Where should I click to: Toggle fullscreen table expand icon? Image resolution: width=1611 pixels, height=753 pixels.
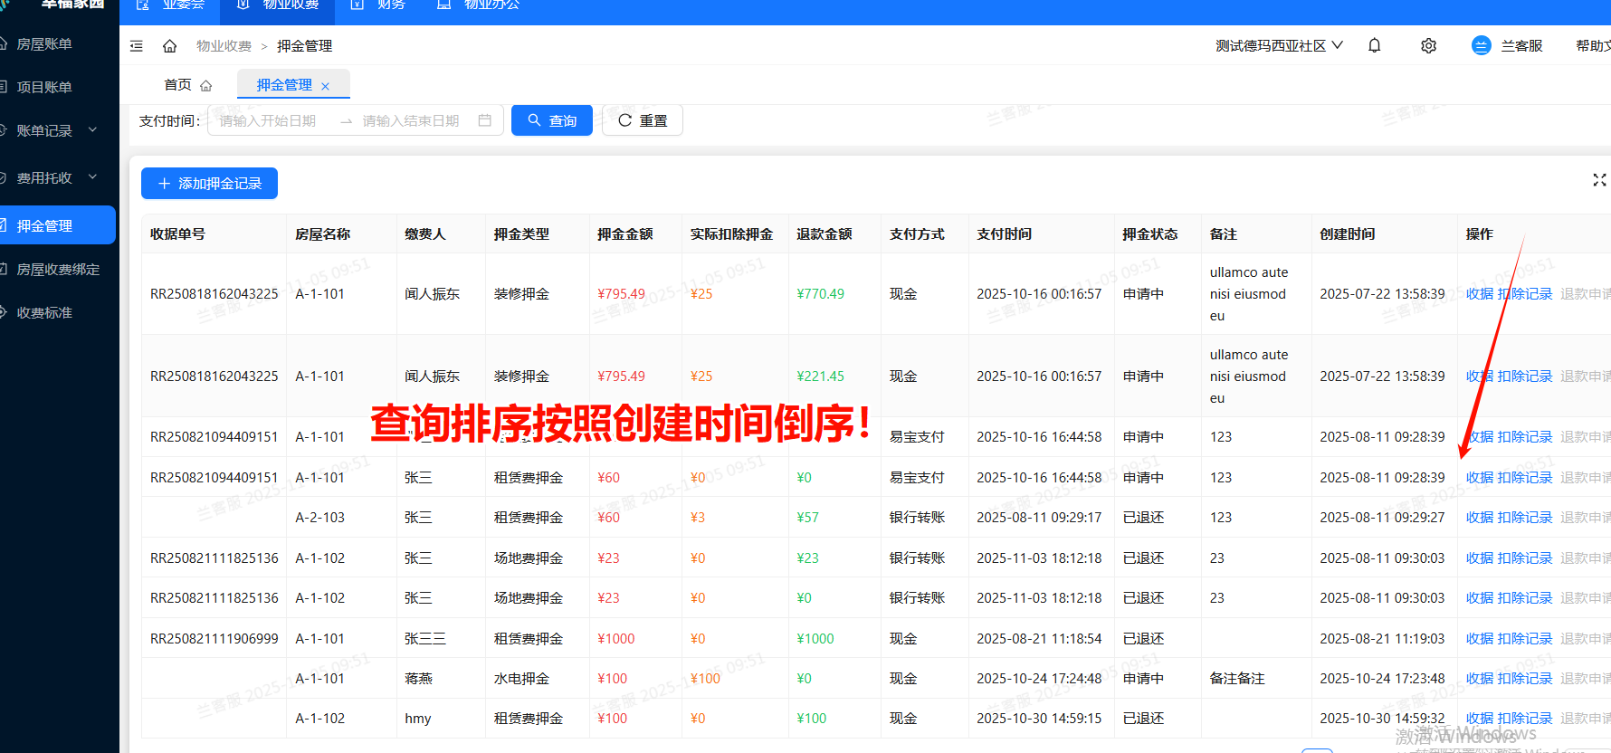[x=1599, y=180]
